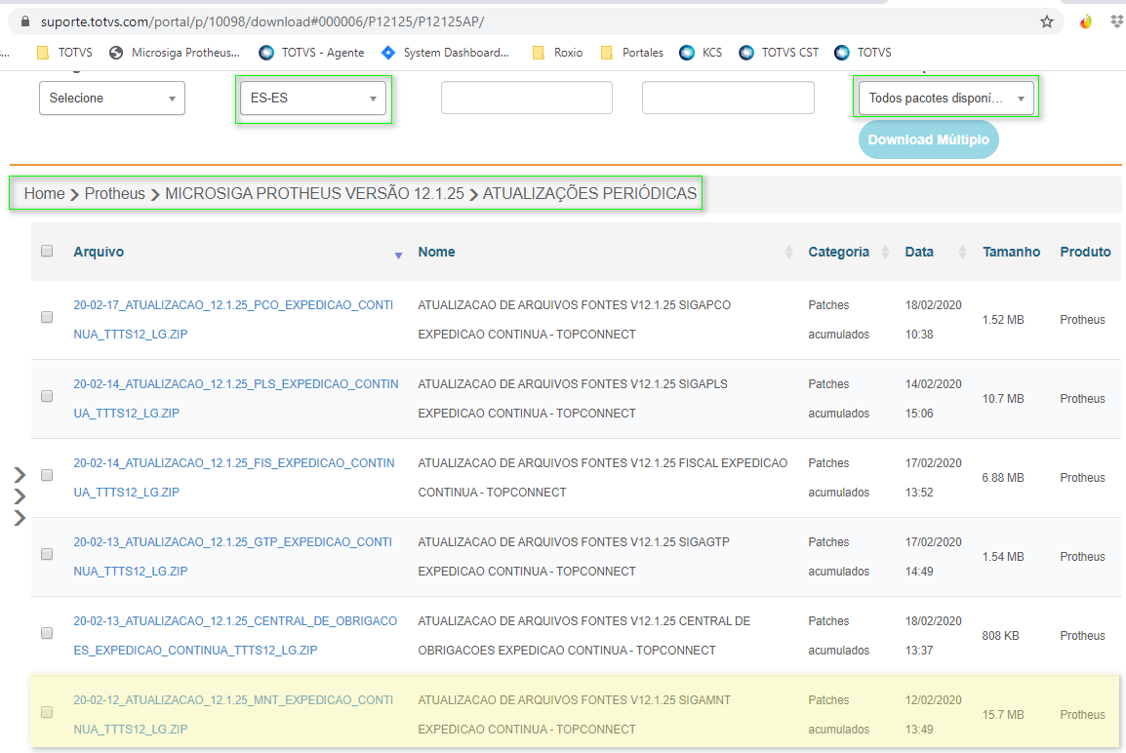
Task: Select the 10.7 MB size cell
Action: [1003, 399]
